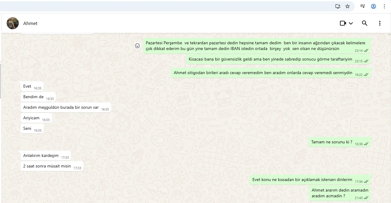Click the contact name Ahmet
Screen dimensions: 391x203
[30, 23]
